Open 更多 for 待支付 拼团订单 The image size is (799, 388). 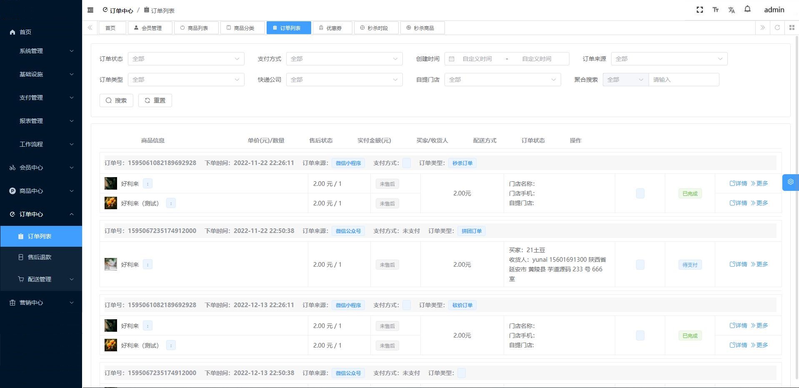(x=759, y=264)
